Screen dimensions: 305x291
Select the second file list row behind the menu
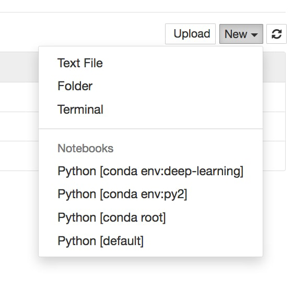pyautogui.click(x=19, y=126)
